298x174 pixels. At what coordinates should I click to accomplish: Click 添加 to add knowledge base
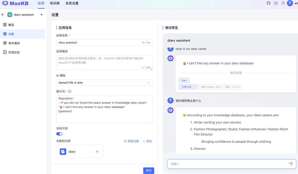coord(147,141)
